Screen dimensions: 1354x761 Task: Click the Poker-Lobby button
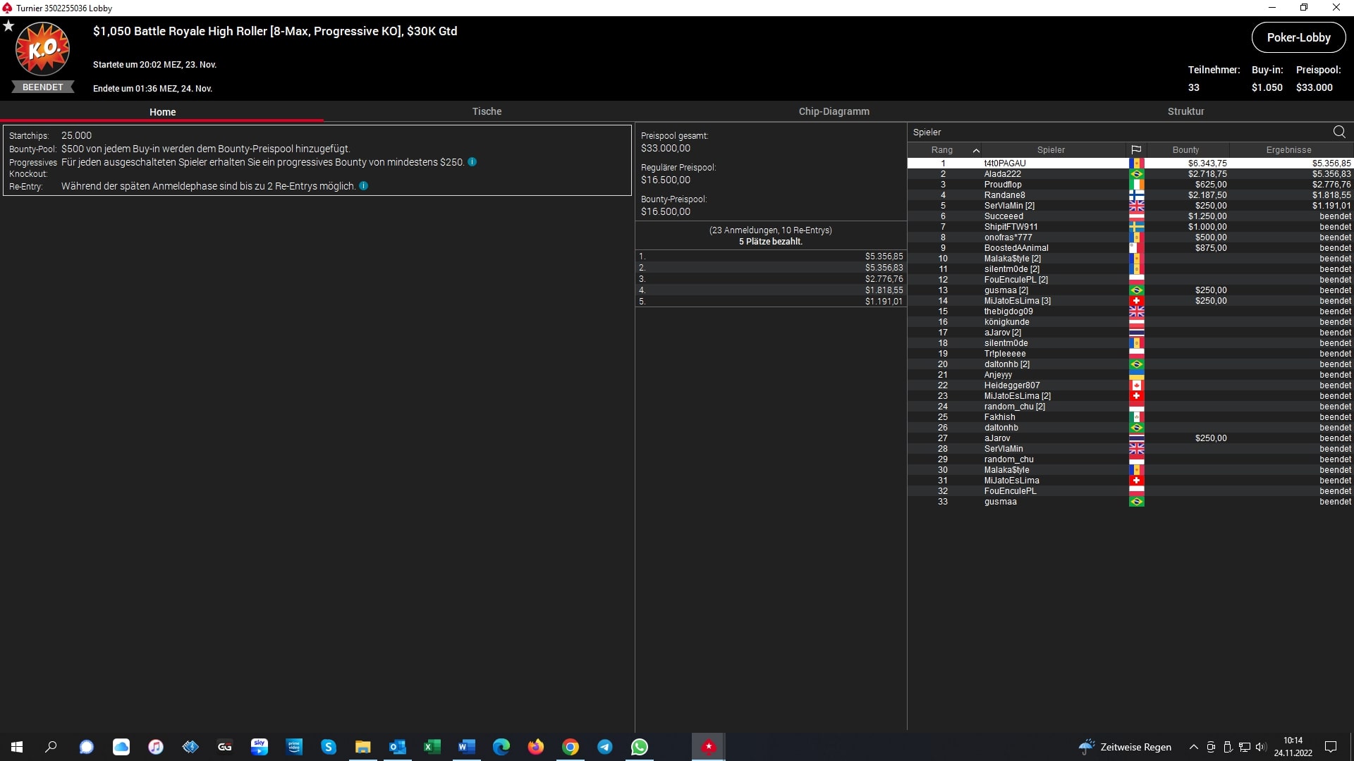[x=1298, y=37]
